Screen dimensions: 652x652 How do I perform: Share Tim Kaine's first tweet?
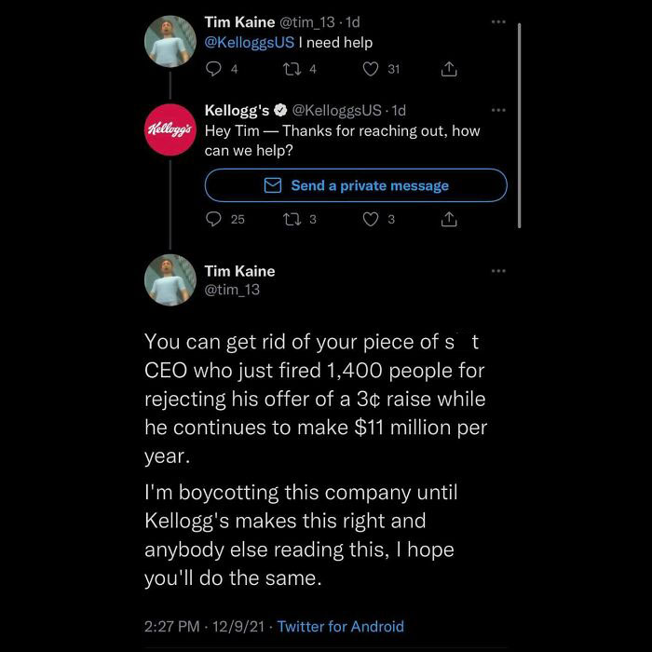(448, 69)
